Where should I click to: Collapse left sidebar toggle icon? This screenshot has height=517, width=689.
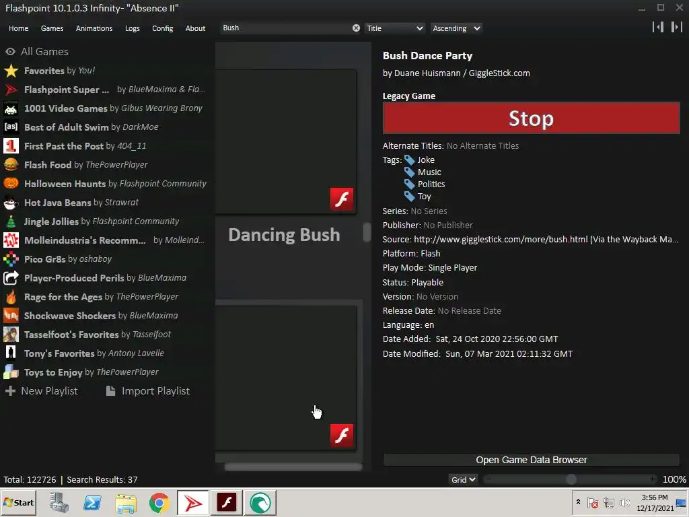coord(658,27)
